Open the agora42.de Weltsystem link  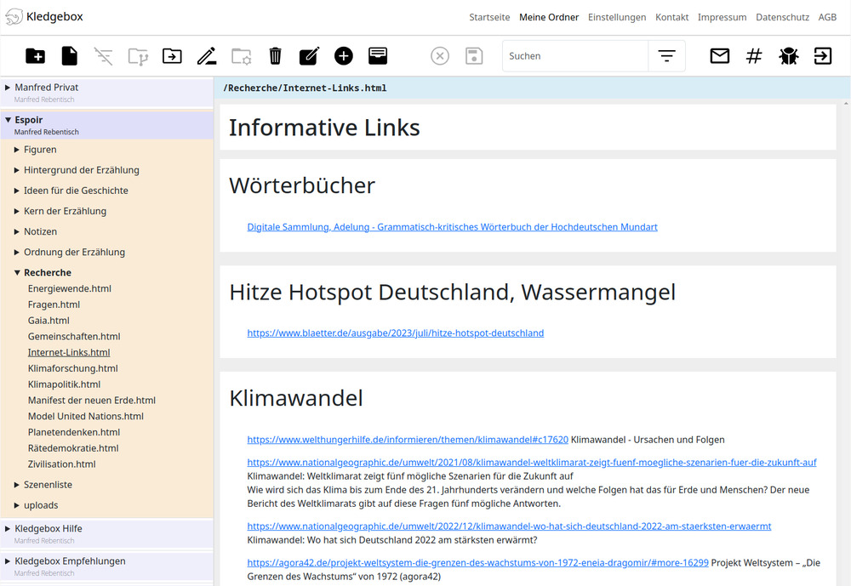point(477,563)
